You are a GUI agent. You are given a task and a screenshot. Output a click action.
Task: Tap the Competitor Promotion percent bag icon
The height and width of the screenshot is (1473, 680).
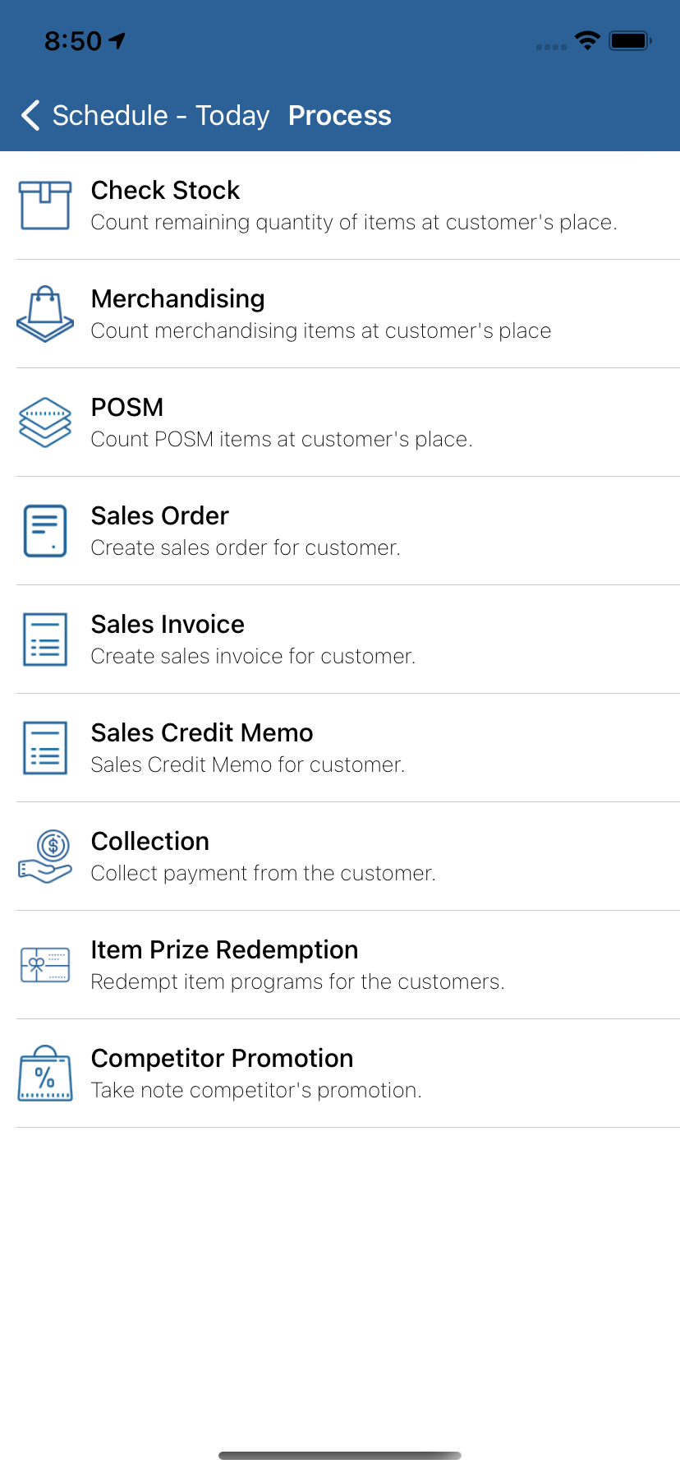click(x=45, y=1074)
